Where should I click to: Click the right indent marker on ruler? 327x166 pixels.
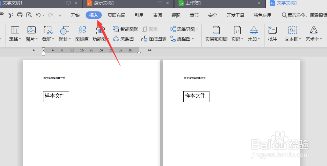pos(139,51)
